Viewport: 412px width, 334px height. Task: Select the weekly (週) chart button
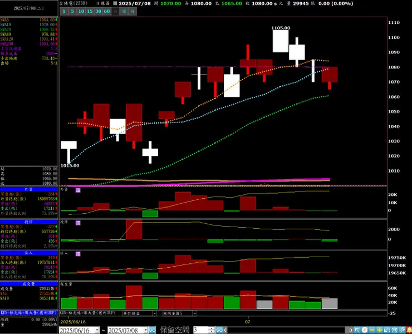(x=124, y=11)
